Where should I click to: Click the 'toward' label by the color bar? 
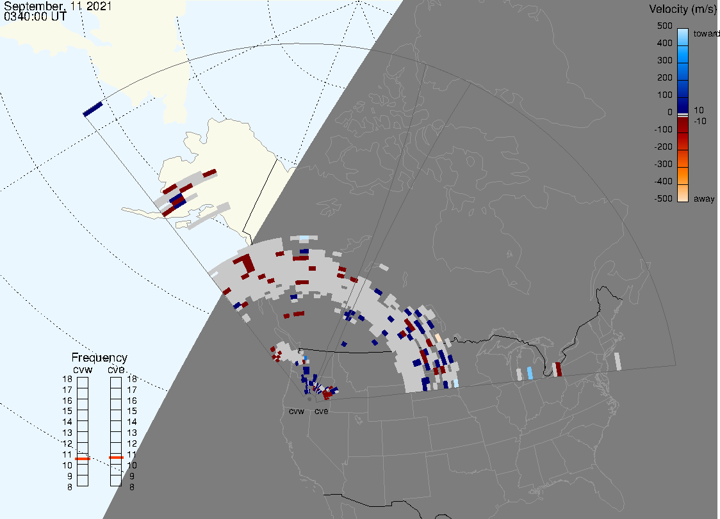coord(706,33)
